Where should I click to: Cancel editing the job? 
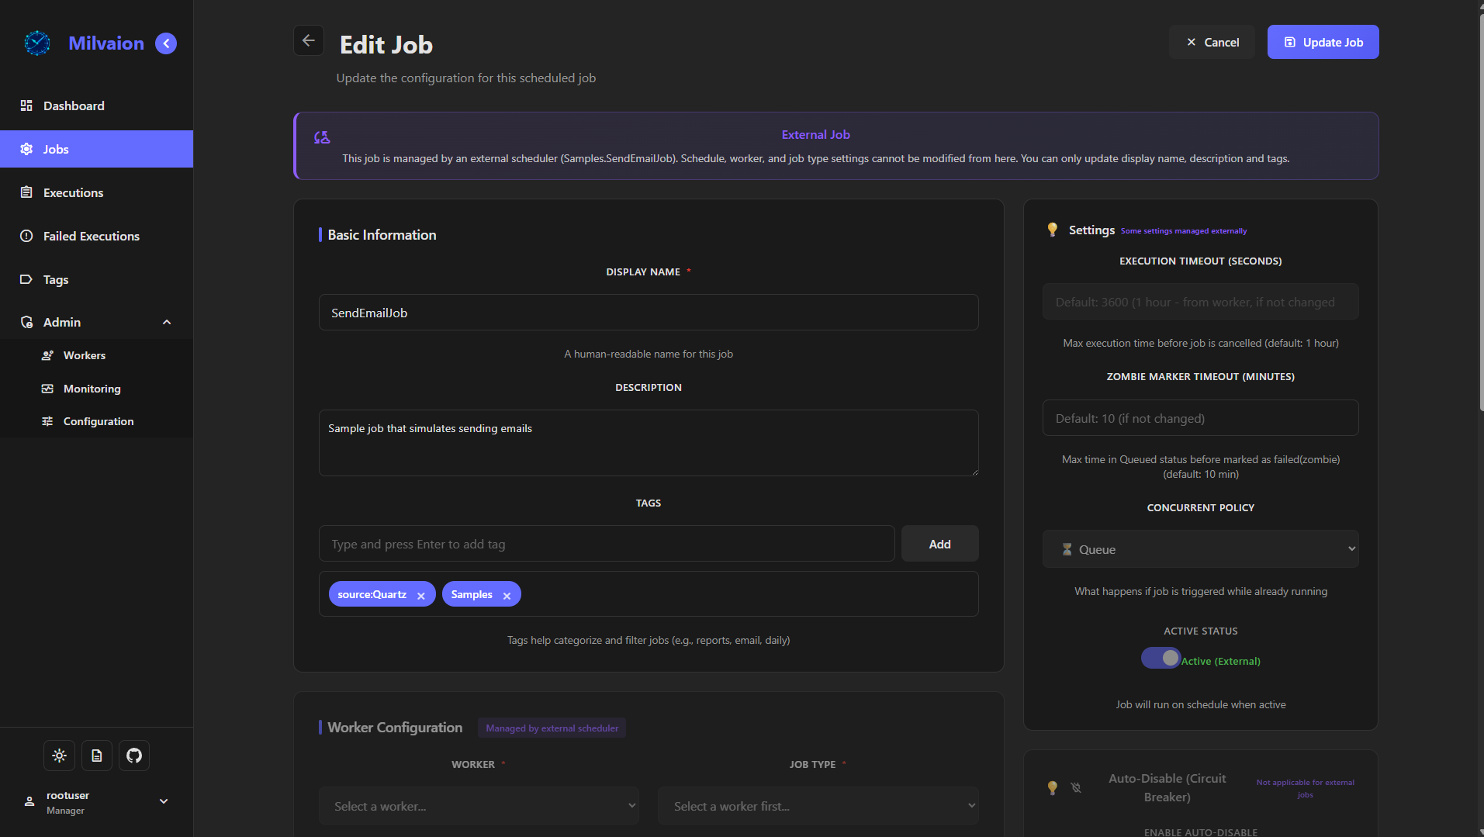click(x=1211, y=42)
